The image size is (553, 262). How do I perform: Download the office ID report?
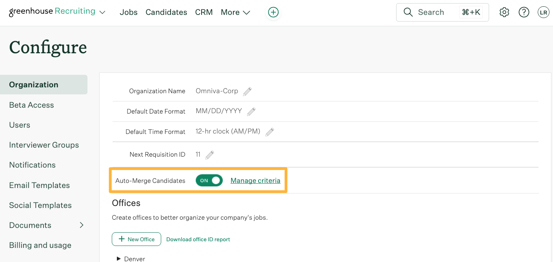198,239
